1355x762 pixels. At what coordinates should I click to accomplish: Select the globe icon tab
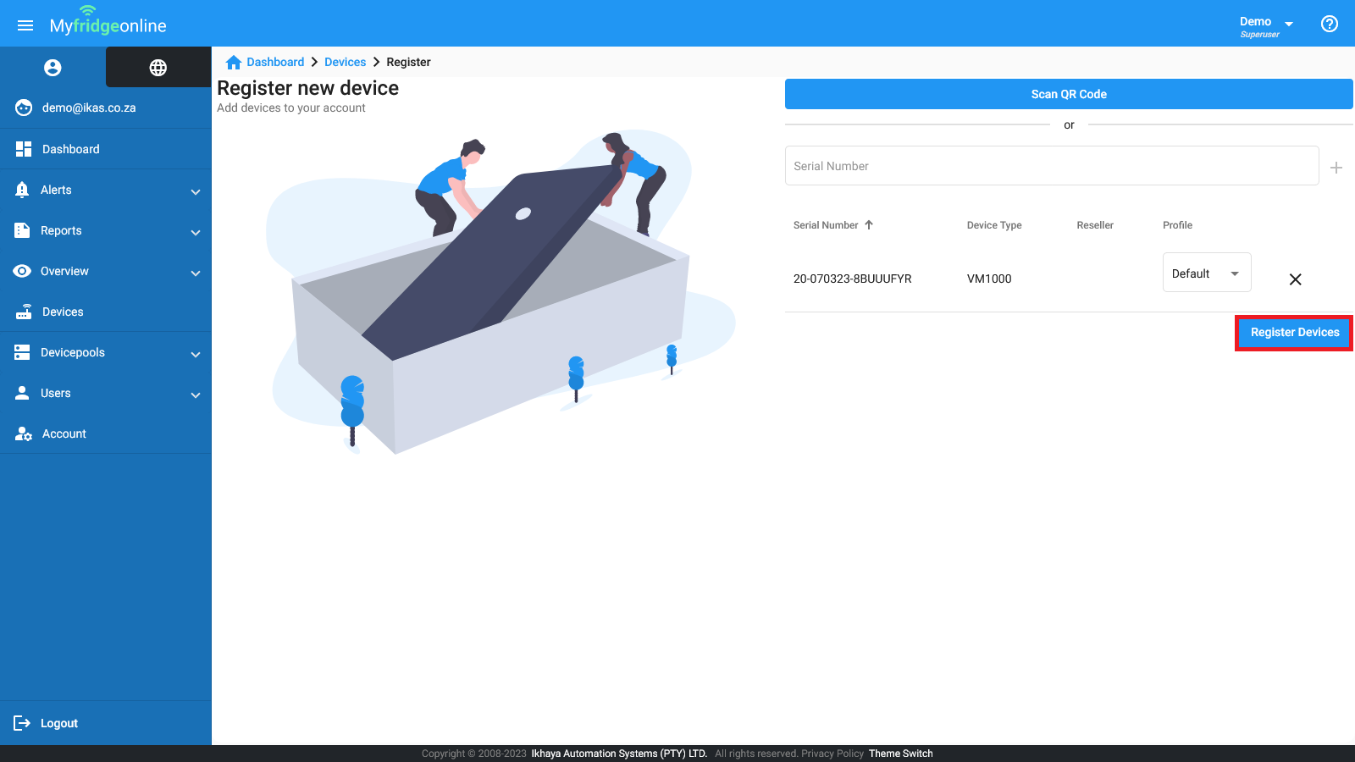point(158,67)
